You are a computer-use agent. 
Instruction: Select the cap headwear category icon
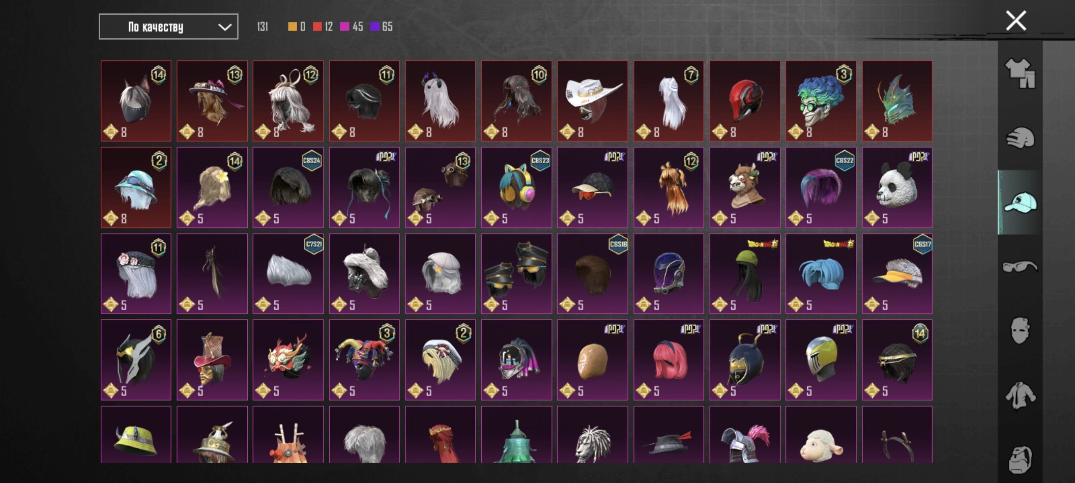click(x=1020, y=203)
